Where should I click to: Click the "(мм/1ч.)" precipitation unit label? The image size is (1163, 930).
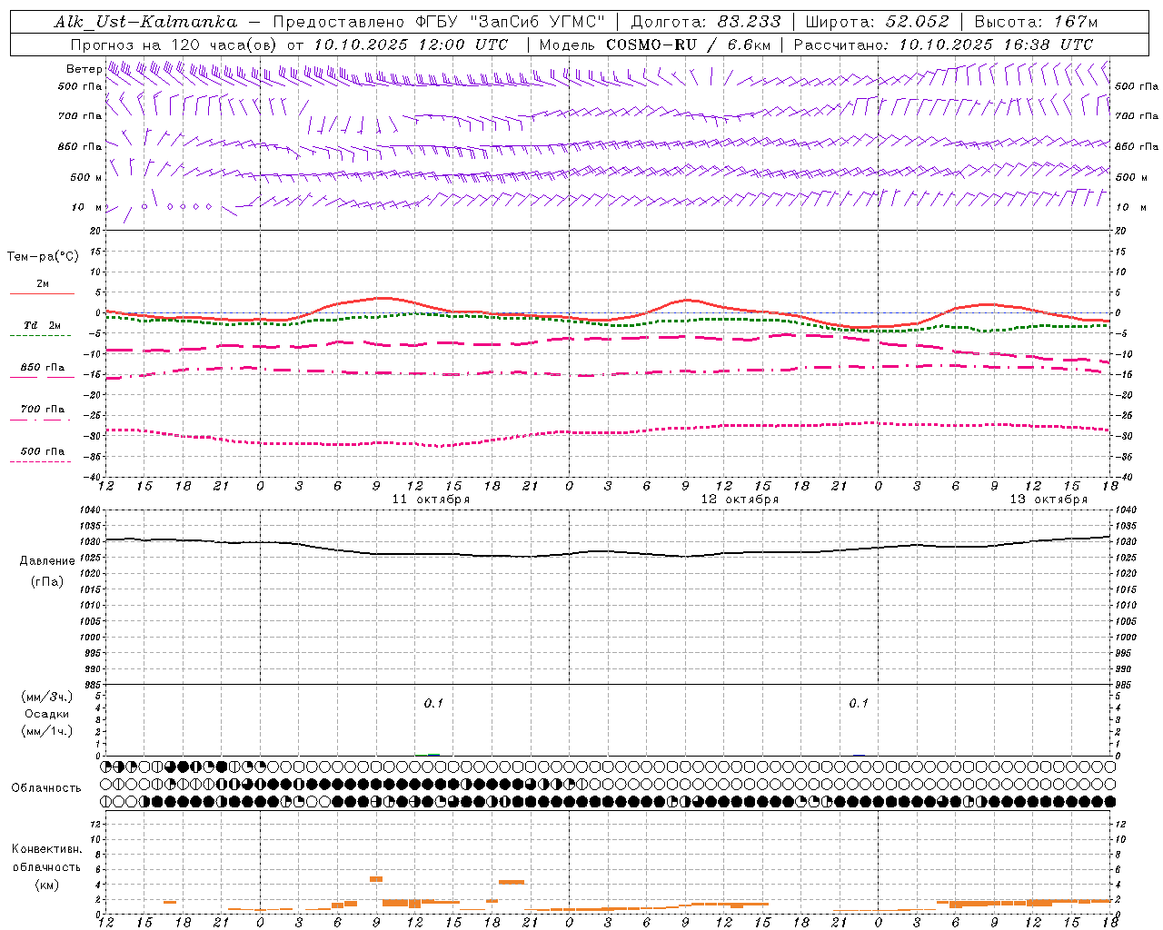click(47, 731)
